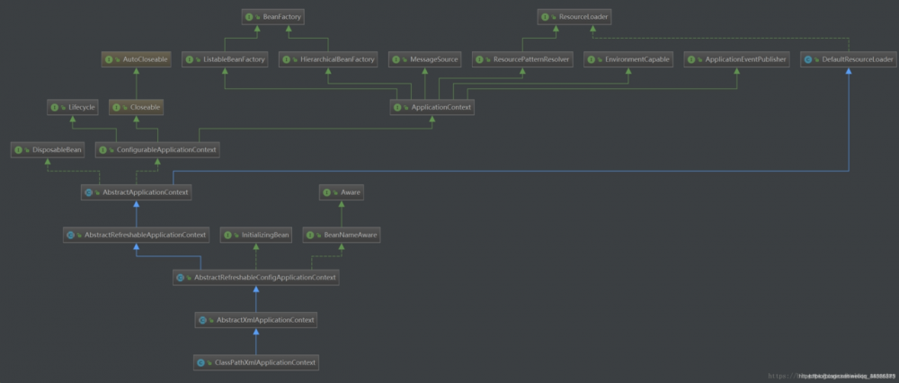This screenshot has height=383, width=899.
Task: Click the MessageSource node
Action: click(425, 59)
